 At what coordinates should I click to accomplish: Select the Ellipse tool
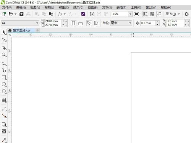(4, 84)
